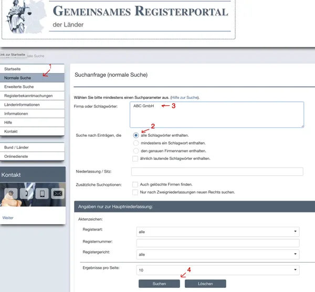Screen dimensions: 315x292
Task: Check 'Auch gelöschte Firmen finden'
Action: point(135,185)
